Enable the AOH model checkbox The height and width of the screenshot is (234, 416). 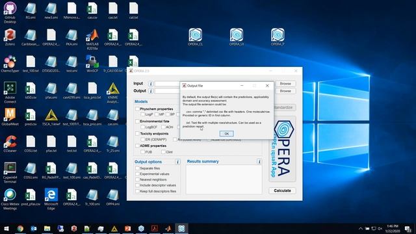[x=163, y=127]
